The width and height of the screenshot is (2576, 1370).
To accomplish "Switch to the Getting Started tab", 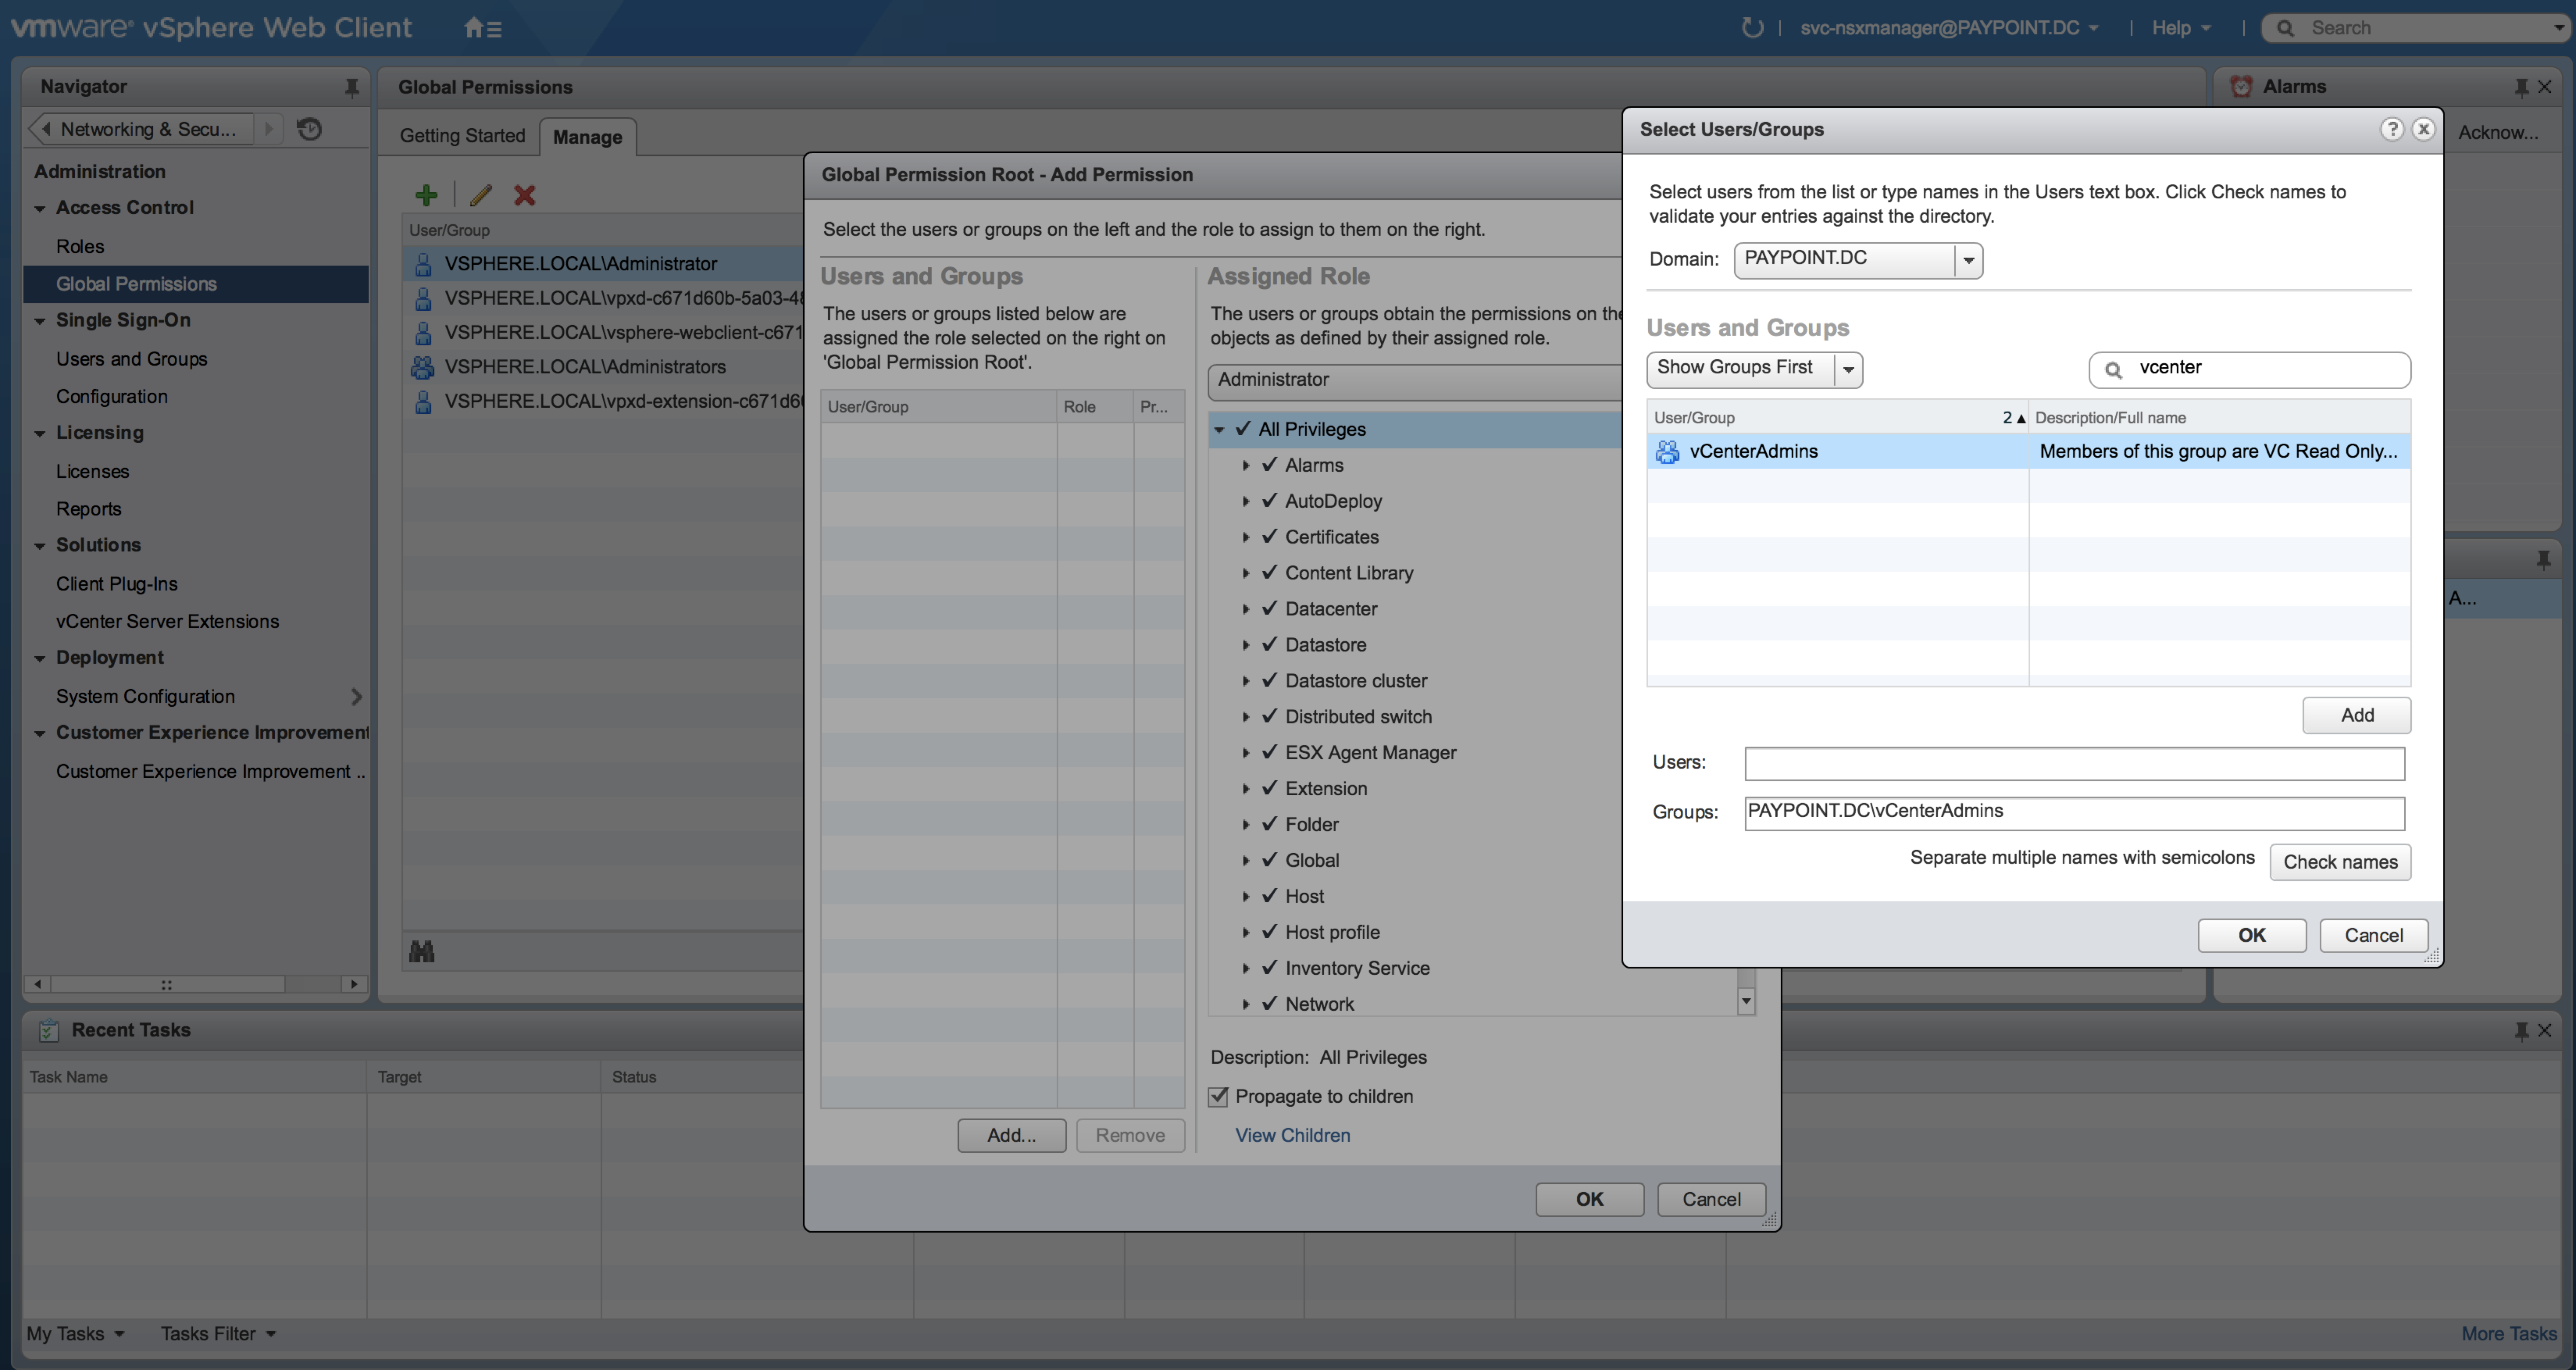I will (x=462, y=136).
